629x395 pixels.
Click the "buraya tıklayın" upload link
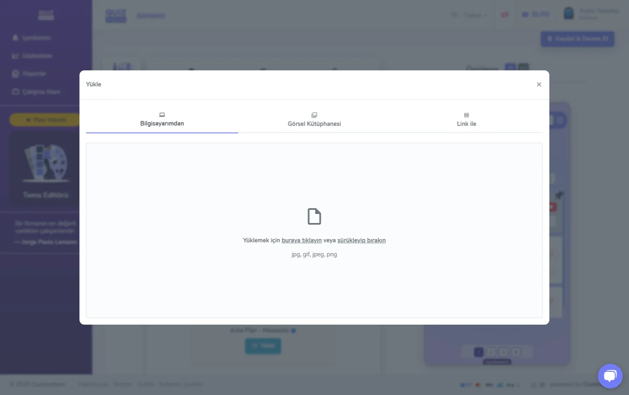point(301,240)
